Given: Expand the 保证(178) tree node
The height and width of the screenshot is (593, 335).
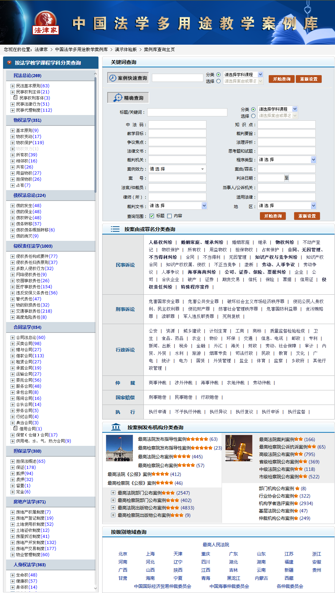Looking at the screenshot, I should point(13,467).
